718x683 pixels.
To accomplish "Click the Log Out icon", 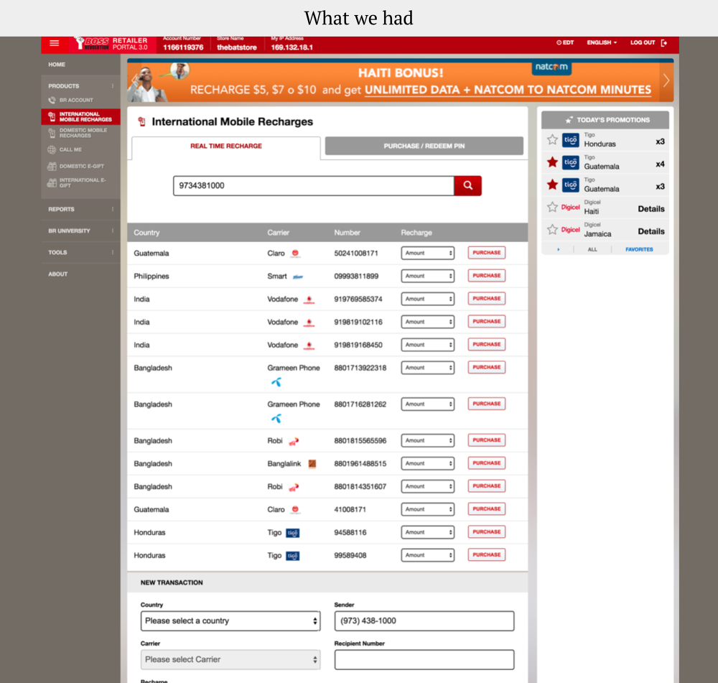I will click(x=664, y=43).
